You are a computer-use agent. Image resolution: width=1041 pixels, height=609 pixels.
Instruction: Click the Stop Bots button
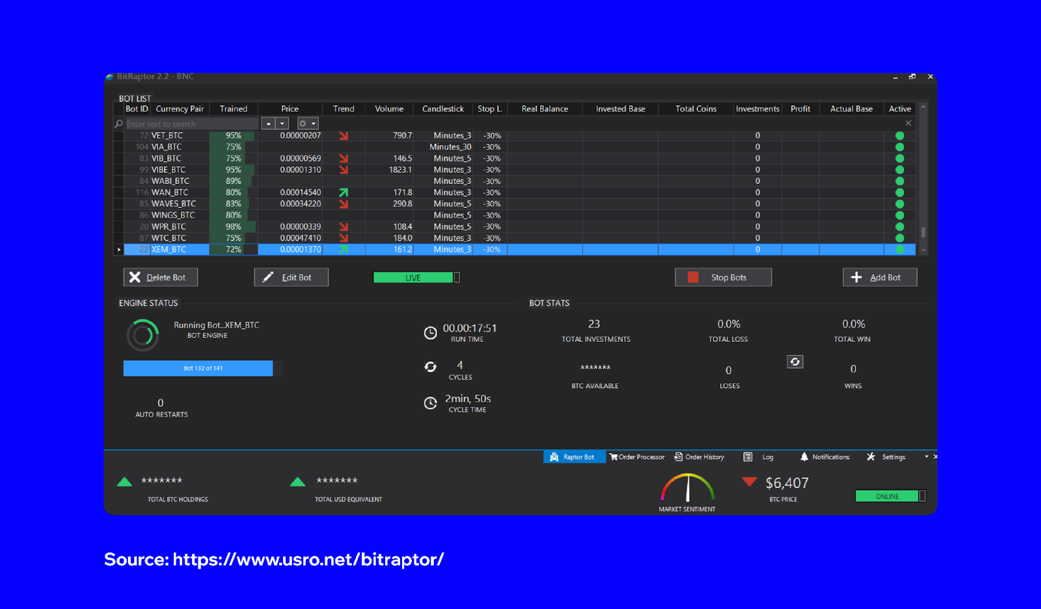722,277
